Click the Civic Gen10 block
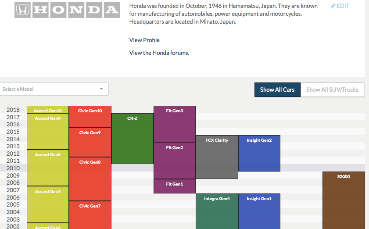This screenshot has height=229, width=369. 90,117
